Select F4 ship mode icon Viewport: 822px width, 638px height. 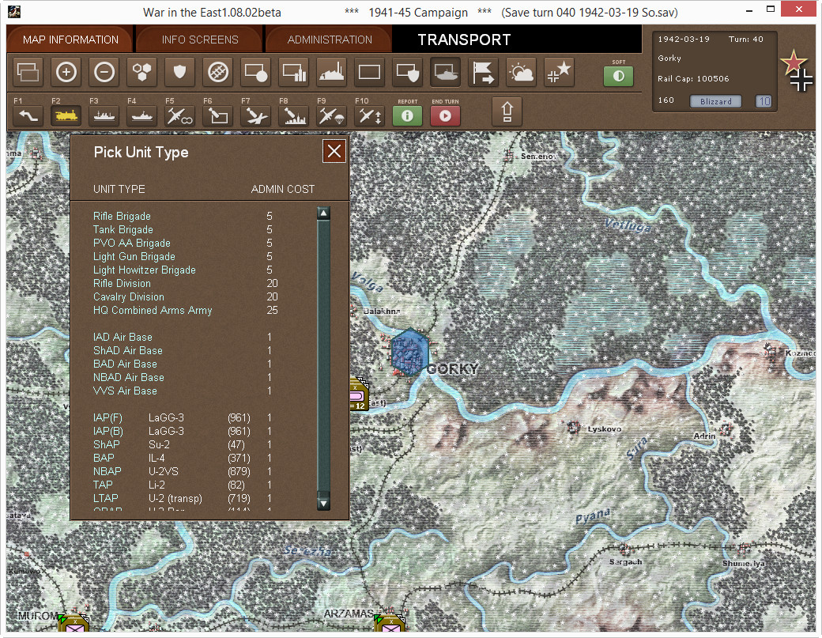pyautogui.click(x=142, y=115)
